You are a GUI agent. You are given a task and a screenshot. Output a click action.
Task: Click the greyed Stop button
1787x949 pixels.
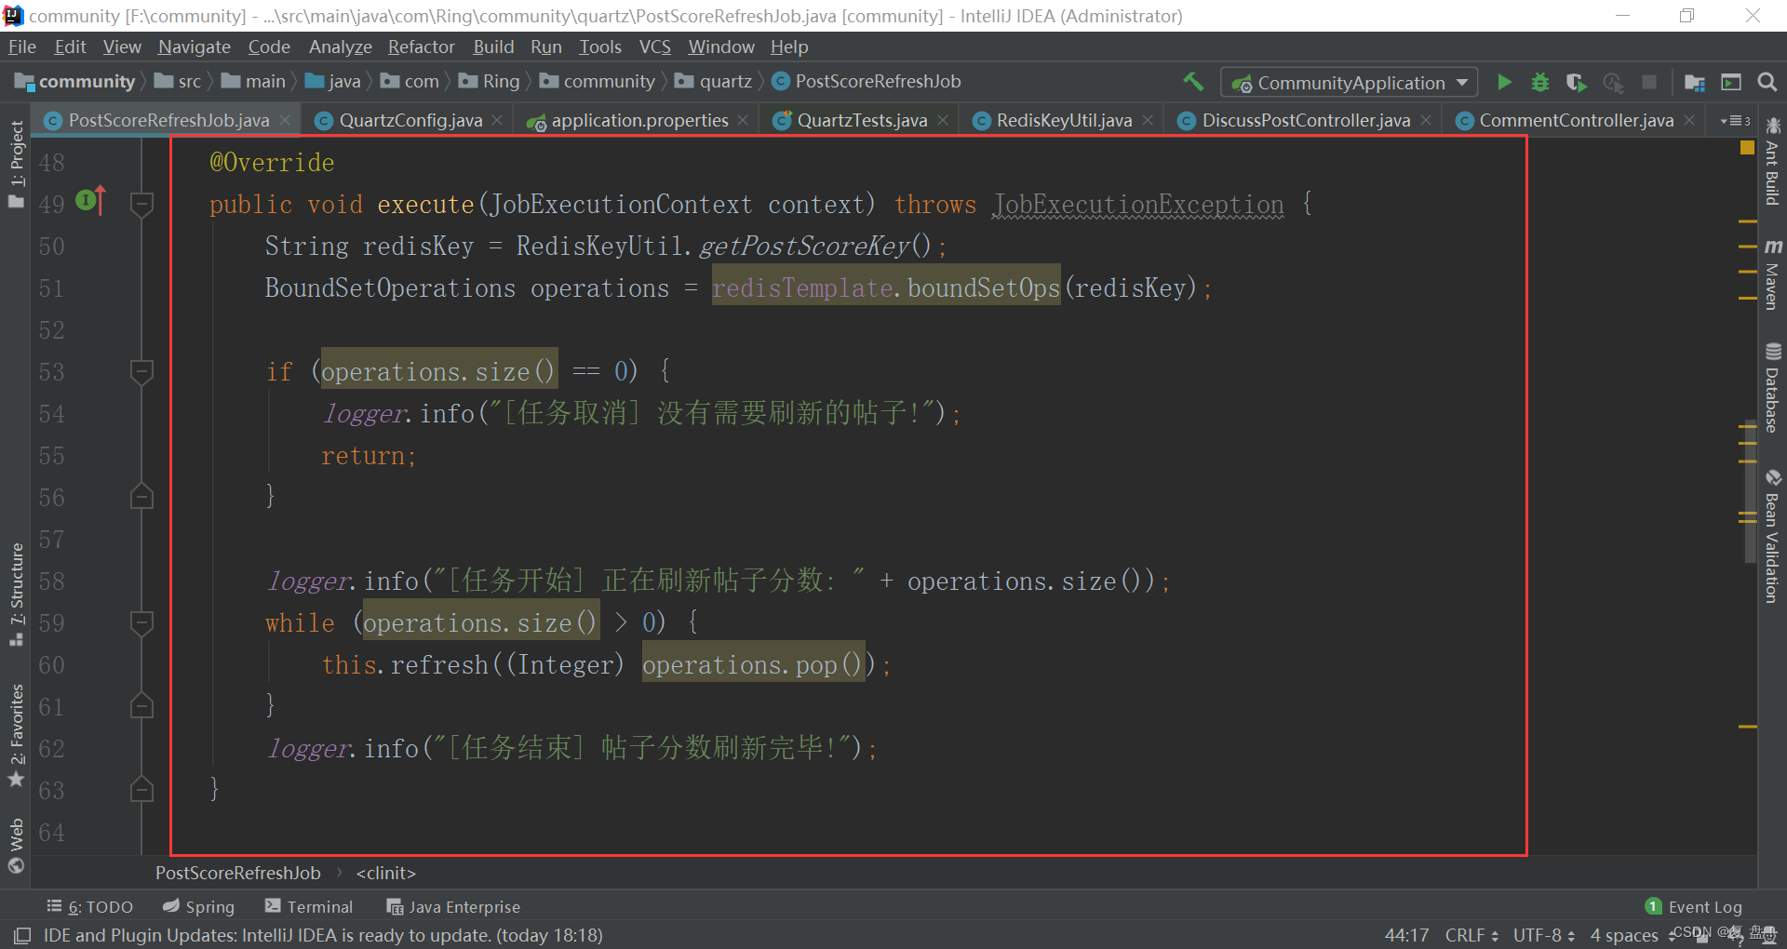(1649, 82)
